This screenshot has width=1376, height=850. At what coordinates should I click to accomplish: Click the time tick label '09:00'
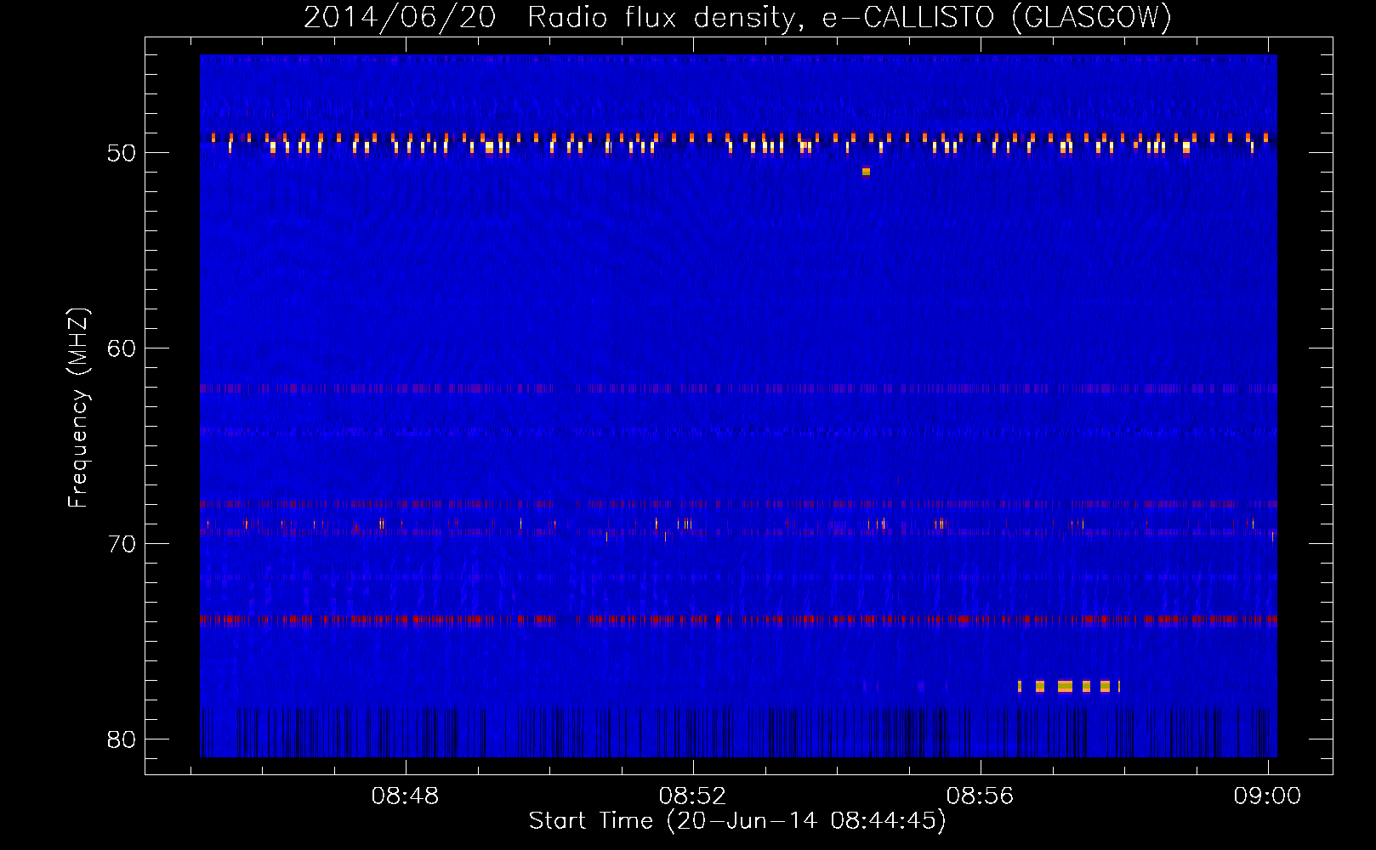coord(1267,796)
